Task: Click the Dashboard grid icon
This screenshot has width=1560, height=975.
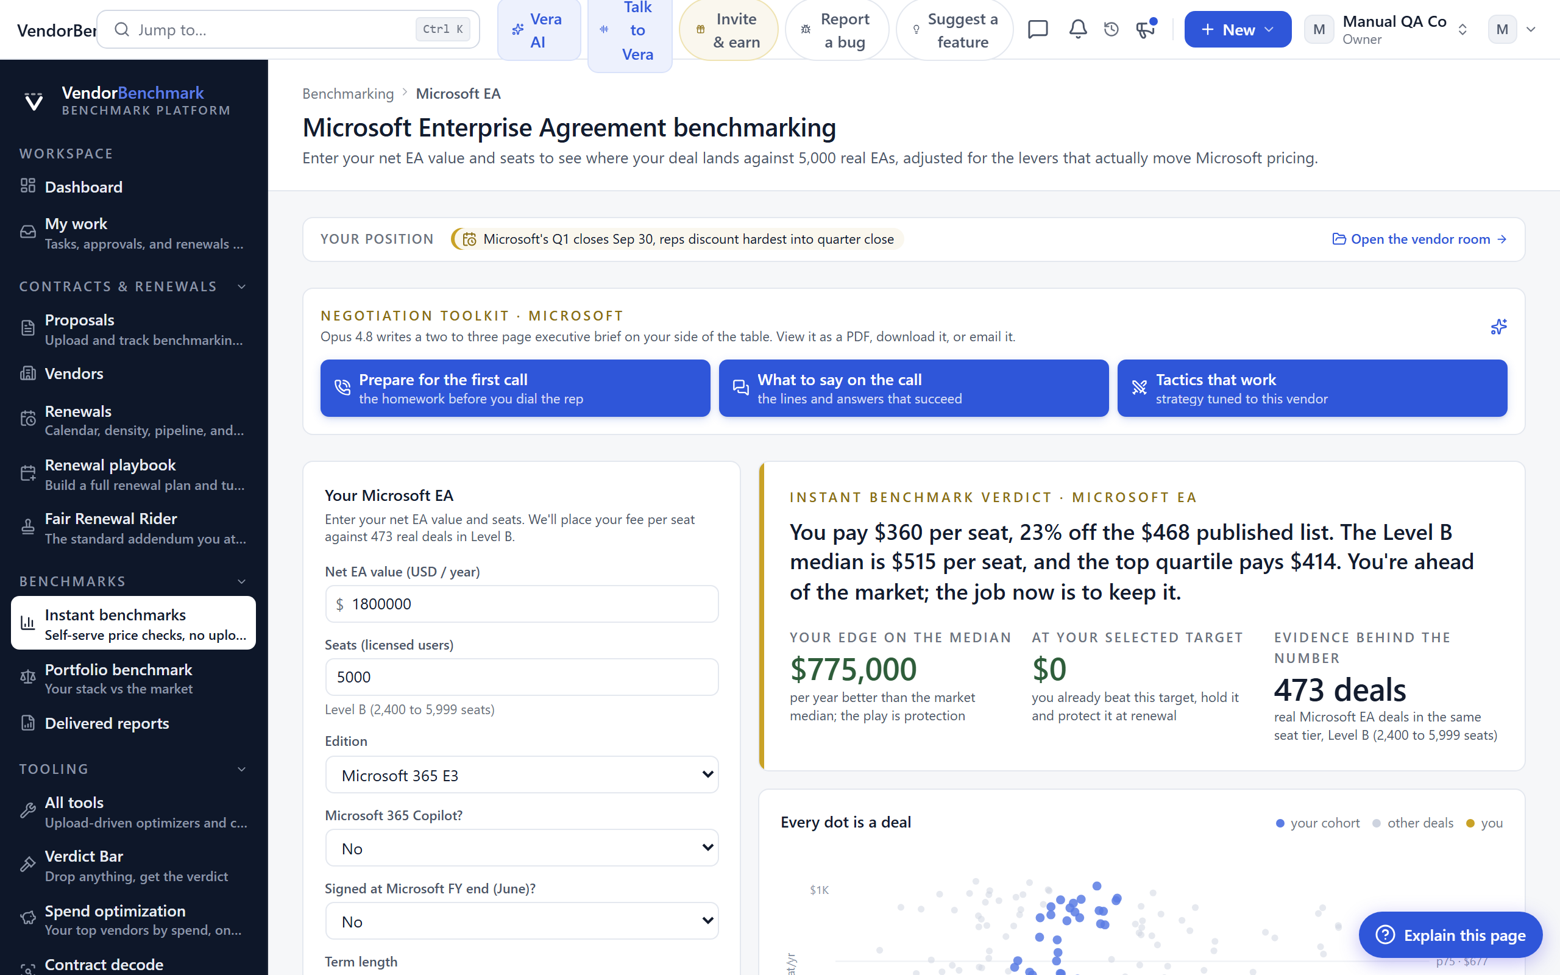Action: 27,186
